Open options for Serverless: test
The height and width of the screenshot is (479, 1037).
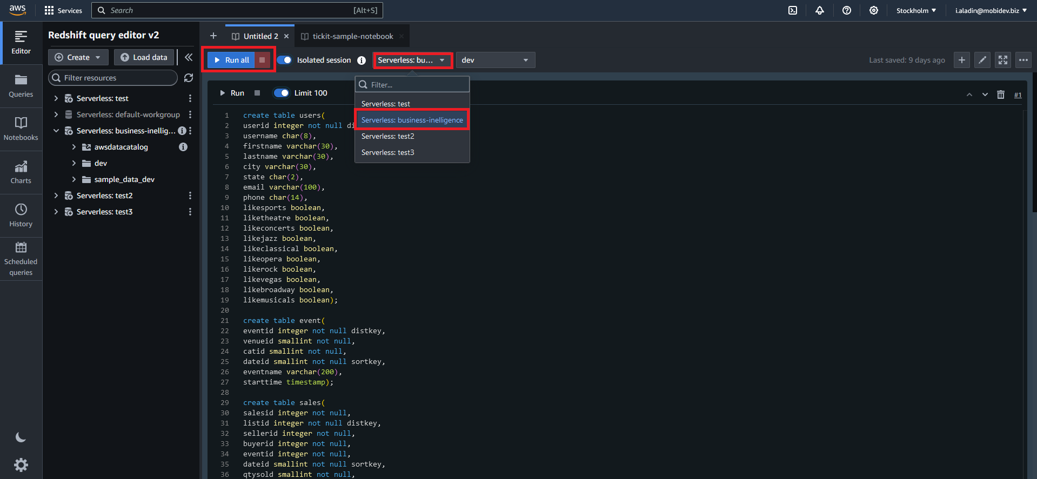(190, 98)
